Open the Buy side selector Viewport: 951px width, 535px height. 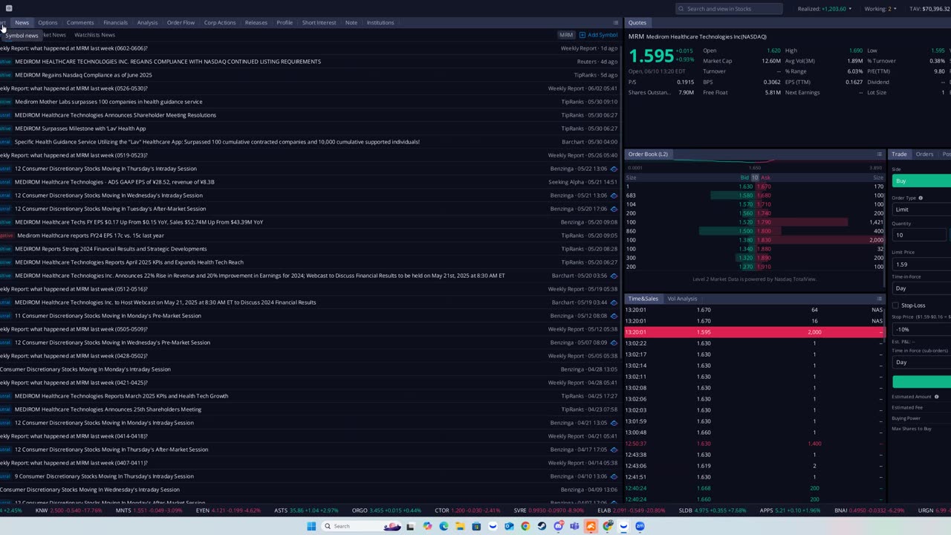pos(921,181)
